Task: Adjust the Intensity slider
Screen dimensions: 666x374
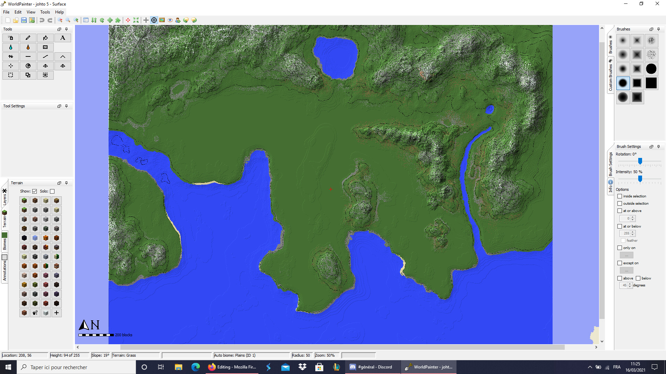Action: (640, 179)
